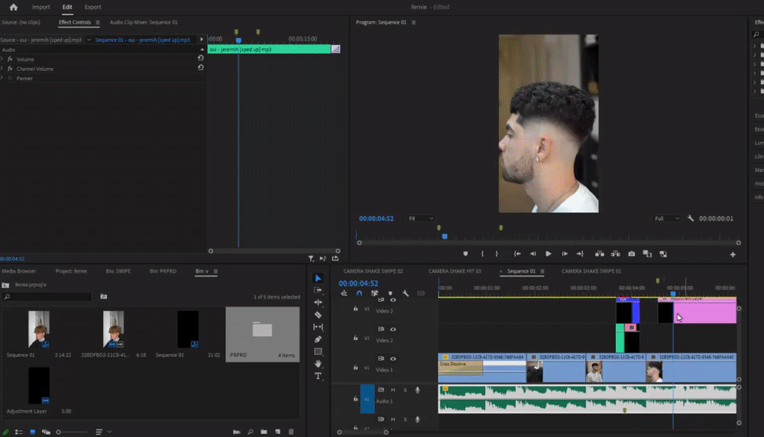Select the Type tool
The height and width of the screenshot is (437, 764).
318,376
